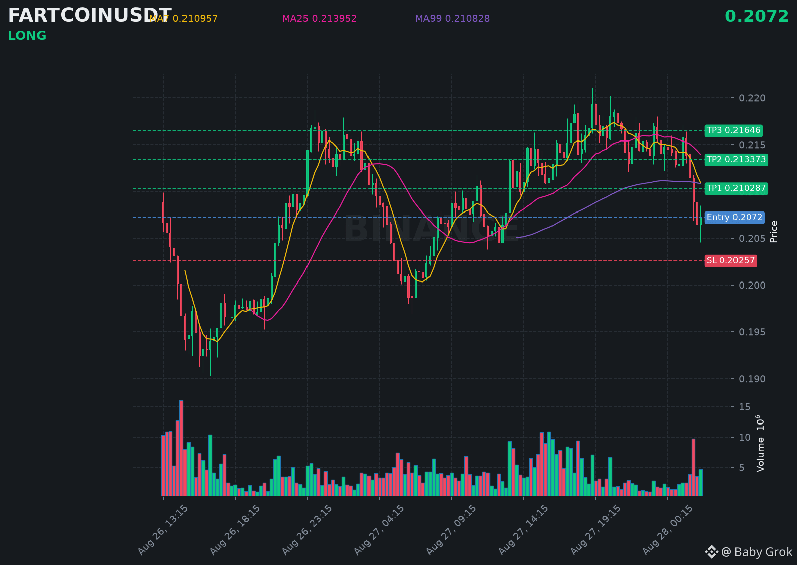Image resolution: width=797 pixels, height=565 pixels.
Task: Click the 0.190 price axis label
Action: [752, 379]
